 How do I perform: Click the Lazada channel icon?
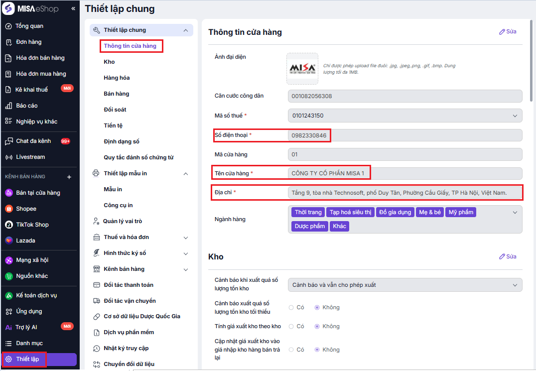pyautogui.click(x=9, y=241)
